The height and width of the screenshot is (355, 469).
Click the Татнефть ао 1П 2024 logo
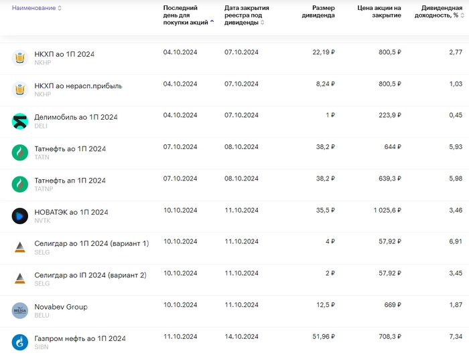[x=20, y=152]
